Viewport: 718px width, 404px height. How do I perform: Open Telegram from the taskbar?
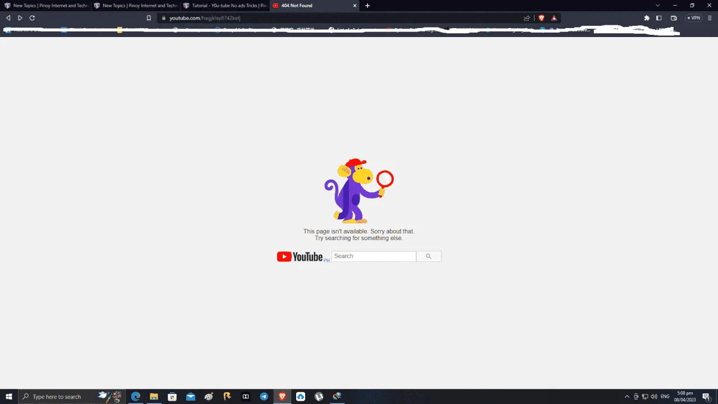[264, 397]
